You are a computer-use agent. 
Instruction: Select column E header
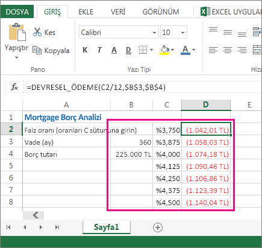[x=249, y=105]
